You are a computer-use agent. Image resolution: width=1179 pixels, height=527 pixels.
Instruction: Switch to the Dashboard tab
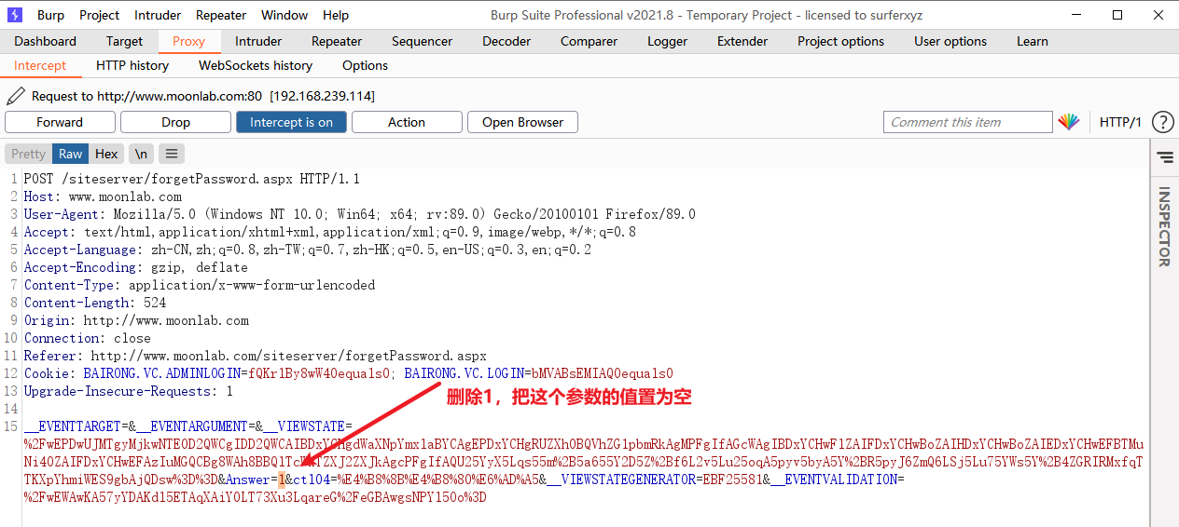[x=46, y=41]
